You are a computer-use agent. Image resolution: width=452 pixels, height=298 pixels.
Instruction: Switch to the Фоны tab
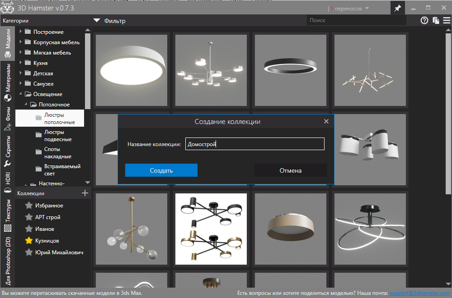(x=8, y=119)
